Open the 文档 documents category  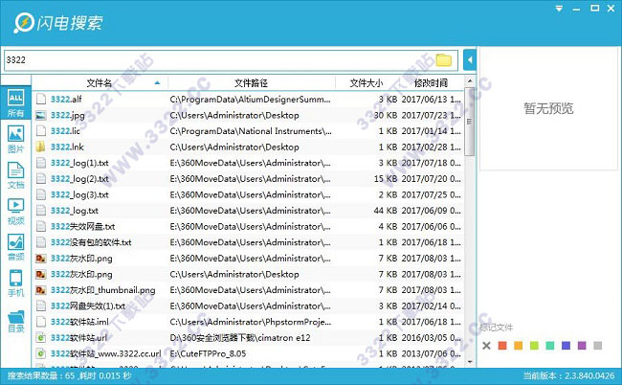(15, 175)
